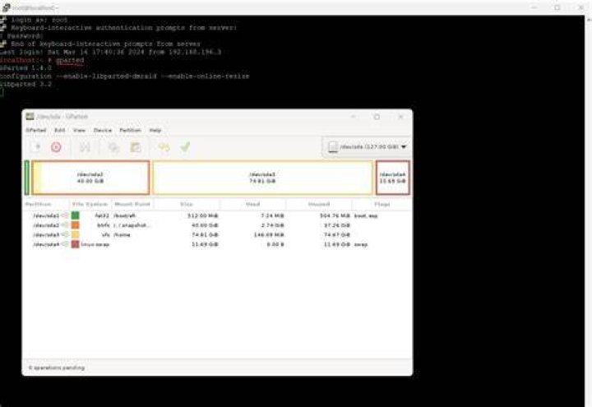Screen dimensions: 592x407
Task: Open the Device menu
Action: coord(103,130)
